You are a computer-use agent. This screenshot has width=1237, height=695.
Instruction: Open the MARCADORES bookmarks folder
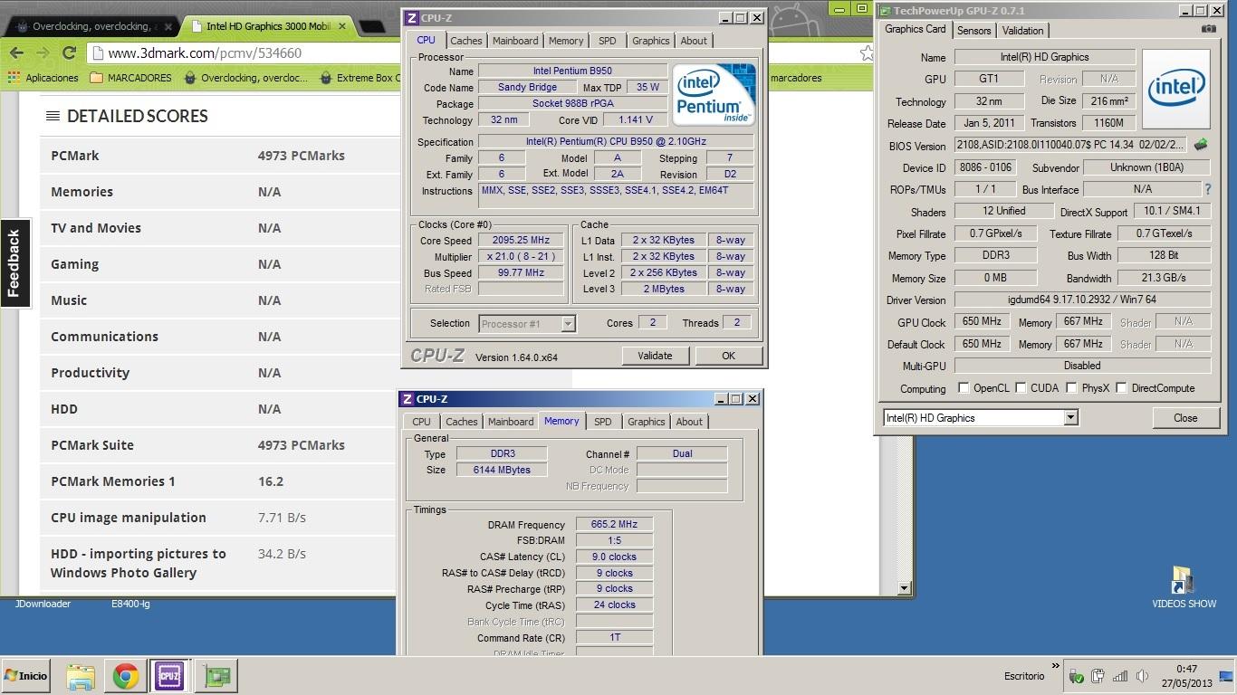[131, 78]
